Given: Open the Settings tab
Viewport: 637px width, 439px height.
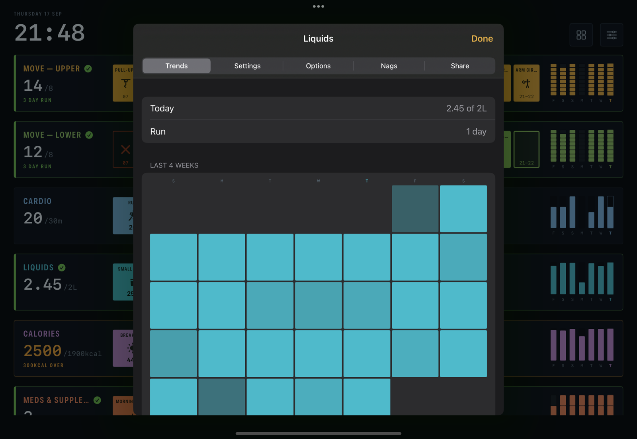Looking at the screenshot, I should pos(247,66).
